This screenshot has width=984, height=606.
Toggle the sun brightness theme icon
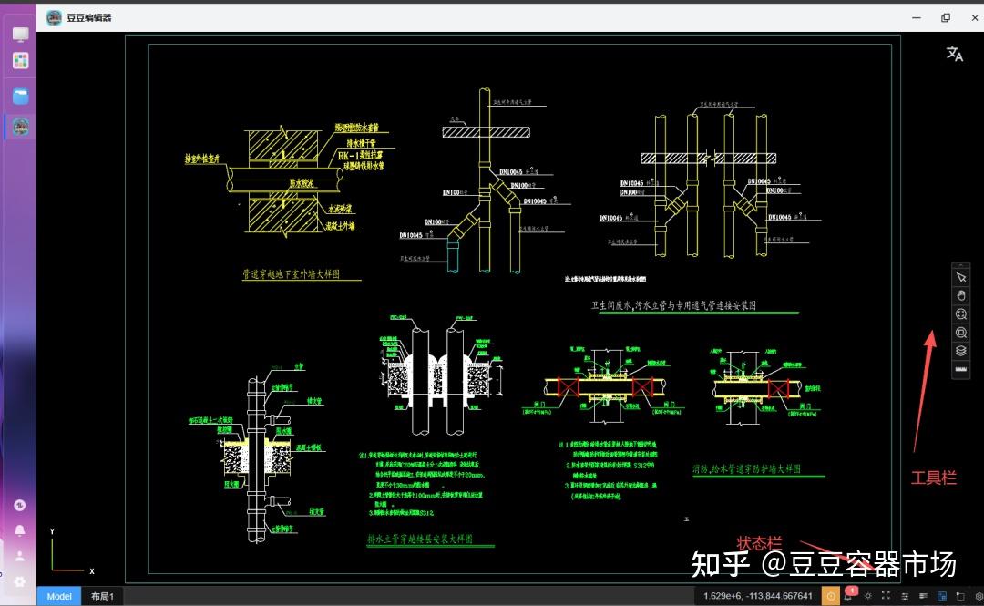(x=868, y=596)
